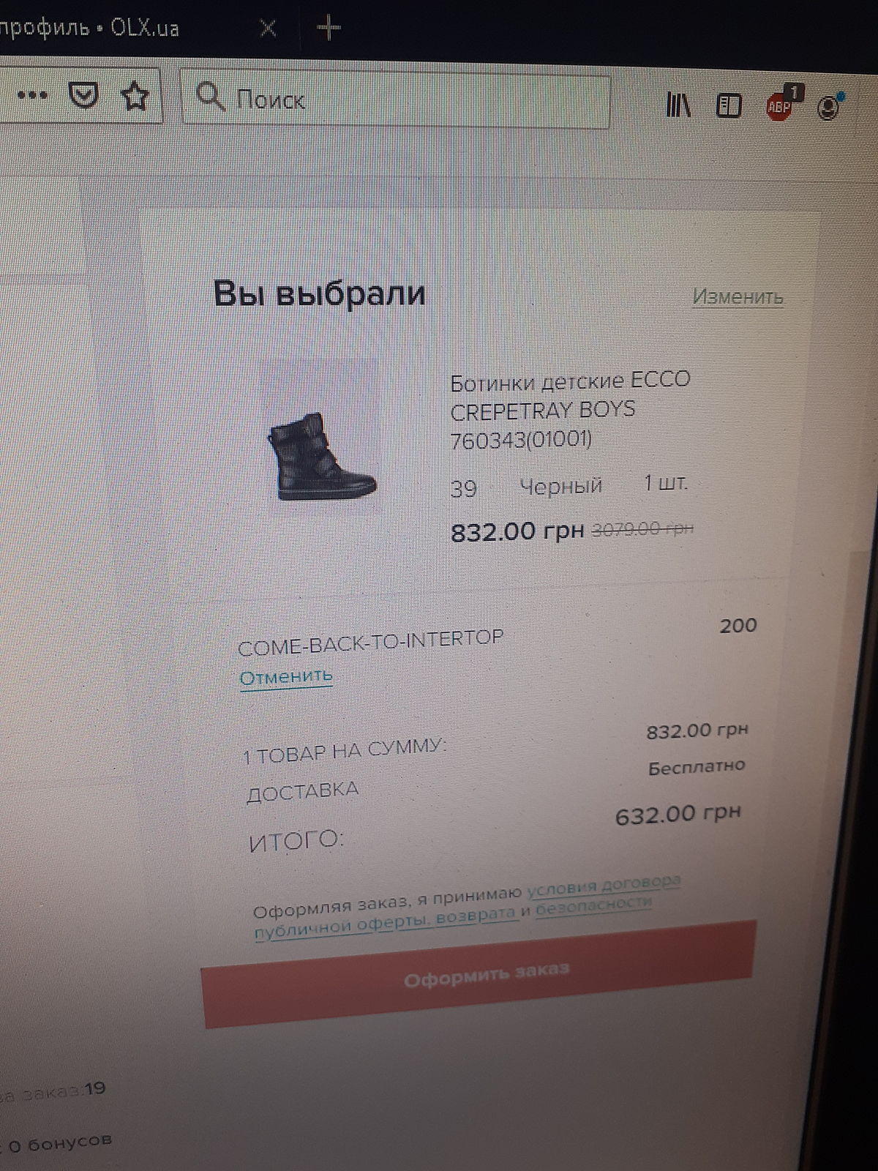Close the OLX.ua profile tab

[268, 28]
